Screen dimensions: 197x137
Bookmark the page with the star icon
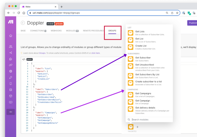coord(177,13)
